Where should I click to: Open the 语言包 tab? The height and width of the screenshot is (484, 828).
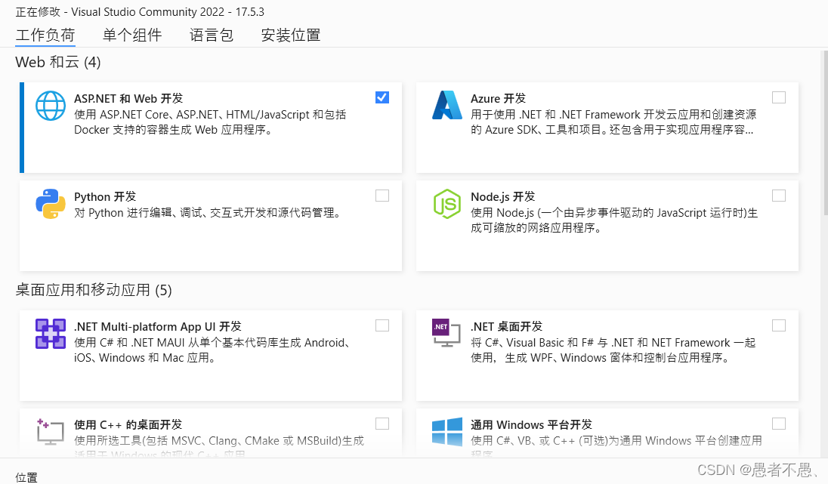tap(212, 35)
